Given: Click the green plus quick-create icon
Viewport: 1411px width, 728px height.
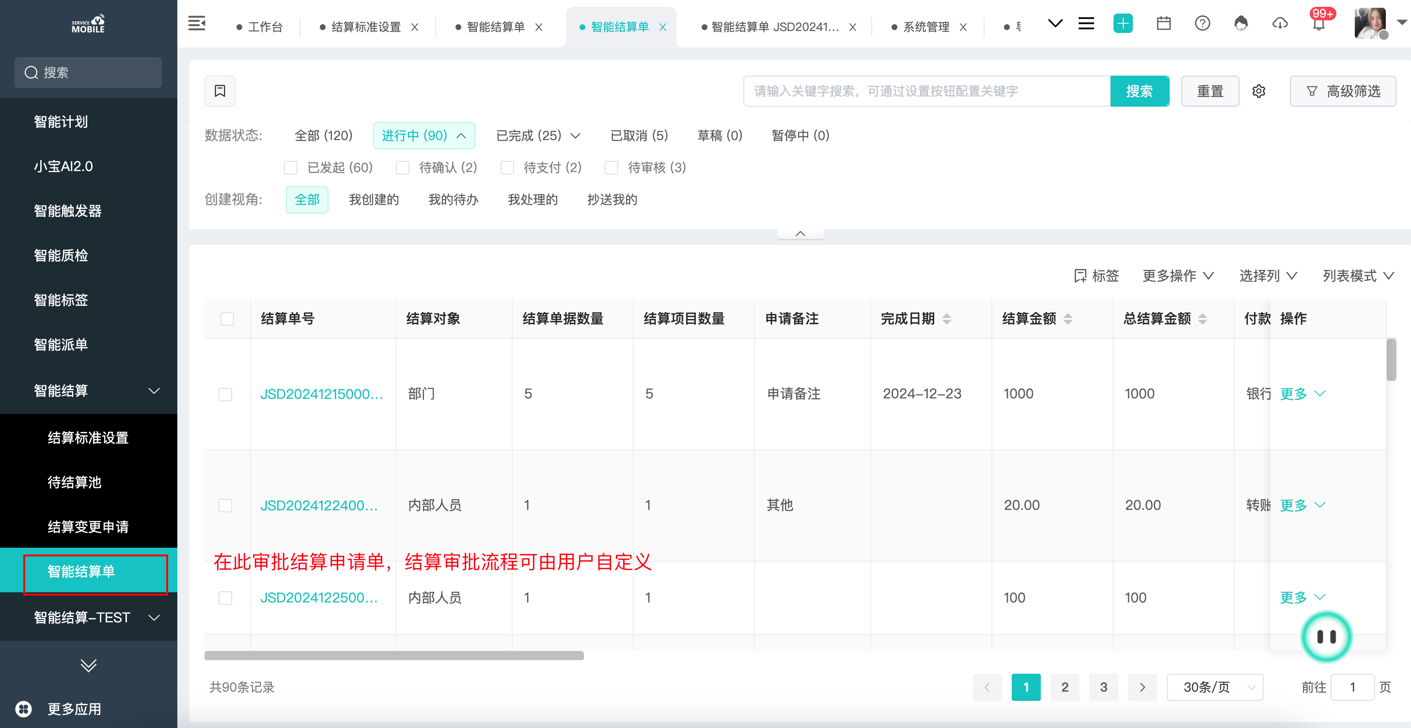Looking at the screenshot, I should coord(1123,24).
